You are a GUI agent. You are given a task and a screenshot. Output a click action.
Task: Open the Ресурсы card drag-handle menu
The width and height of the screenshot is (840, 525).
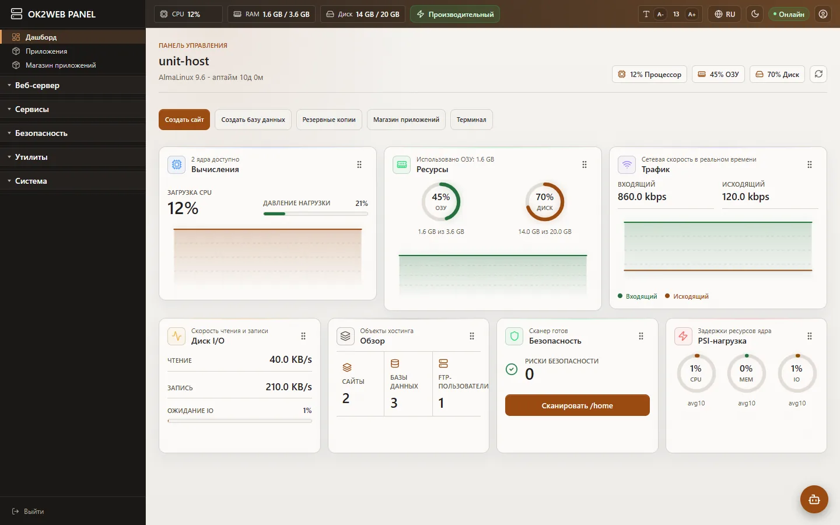(x=584, y=164)
